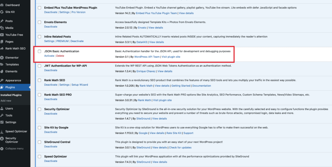
Task: Tick the Site Kit by Google checkbox
Action: tap(39, 128)
